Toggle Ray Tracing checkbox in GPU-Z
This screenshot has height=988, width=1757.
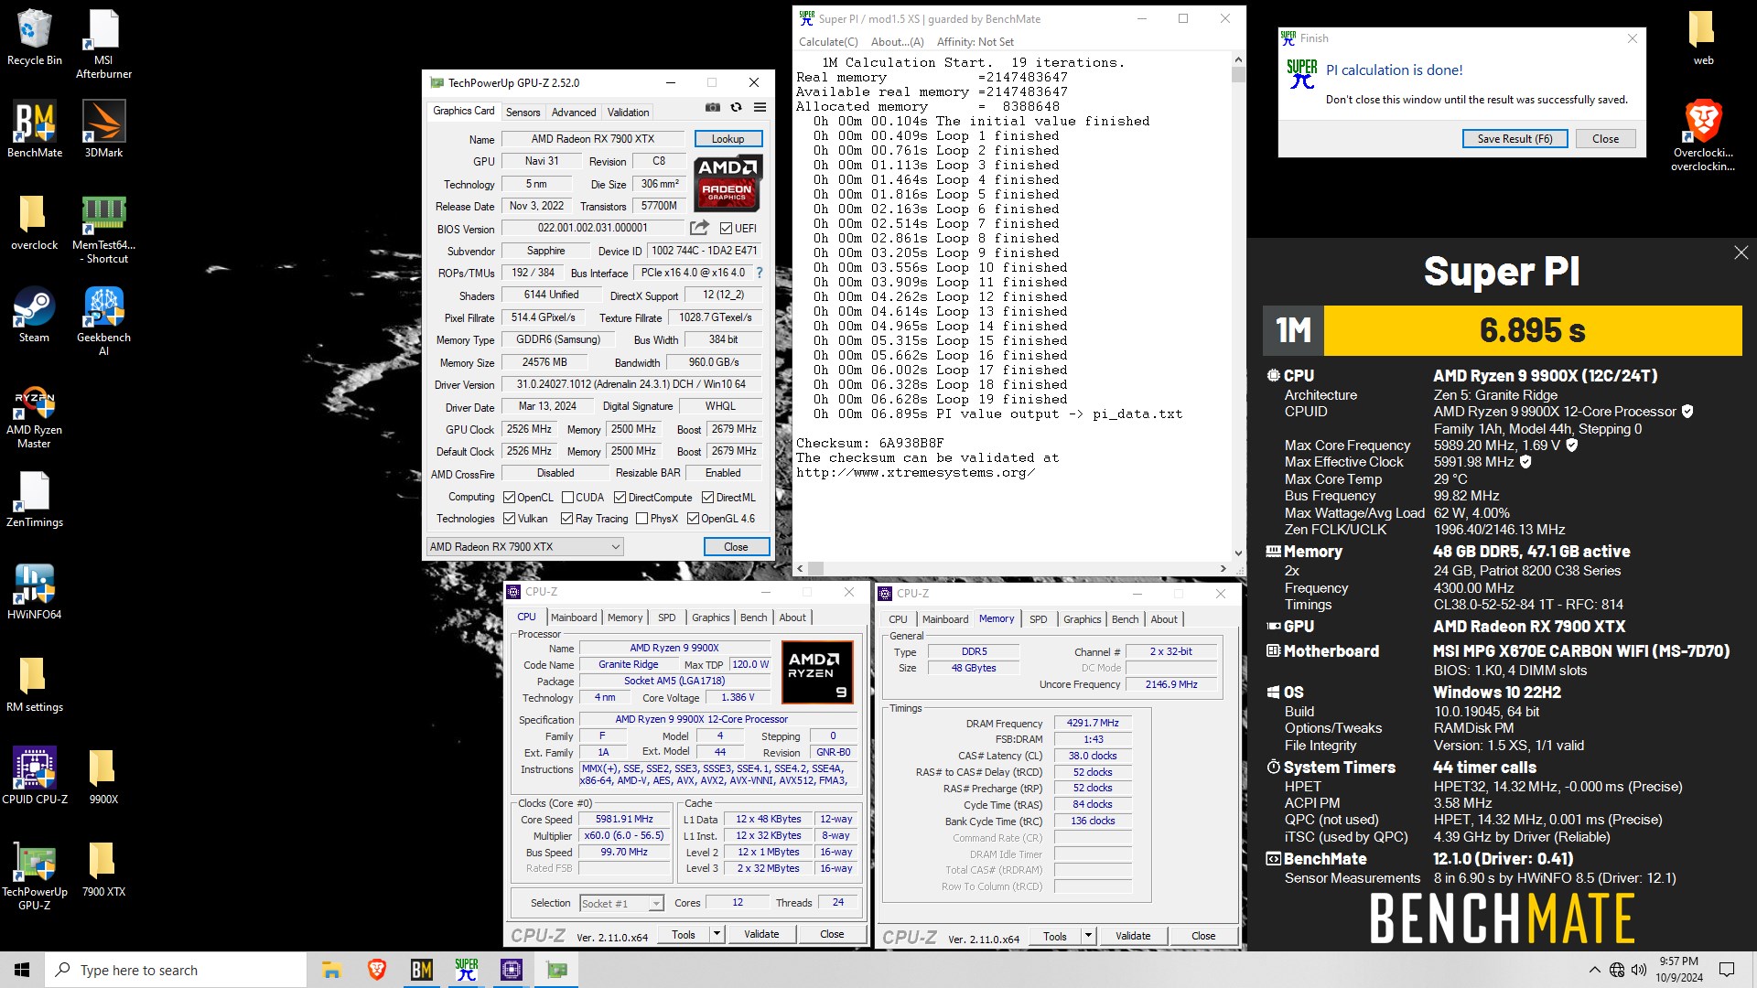tap(567, 519)
